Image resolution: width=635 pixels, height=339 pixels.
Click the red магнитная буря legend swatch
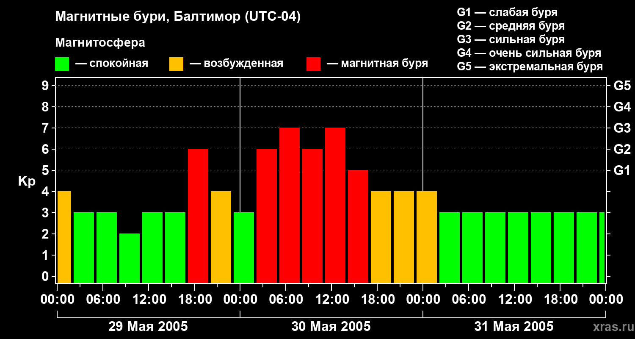313,64
